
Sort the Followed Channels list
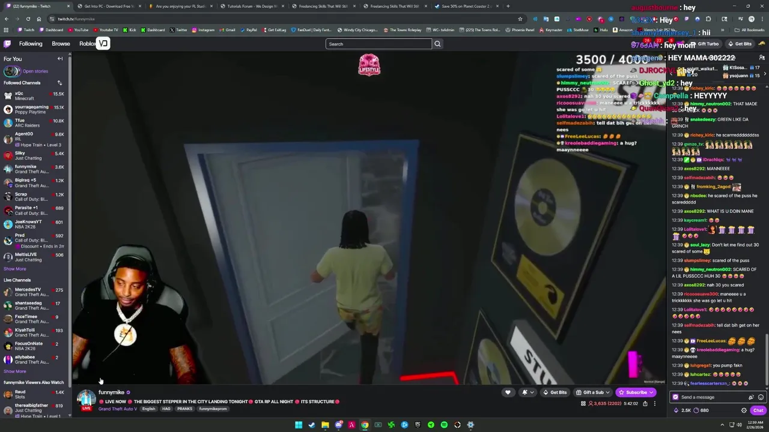[x=59, y=83]
